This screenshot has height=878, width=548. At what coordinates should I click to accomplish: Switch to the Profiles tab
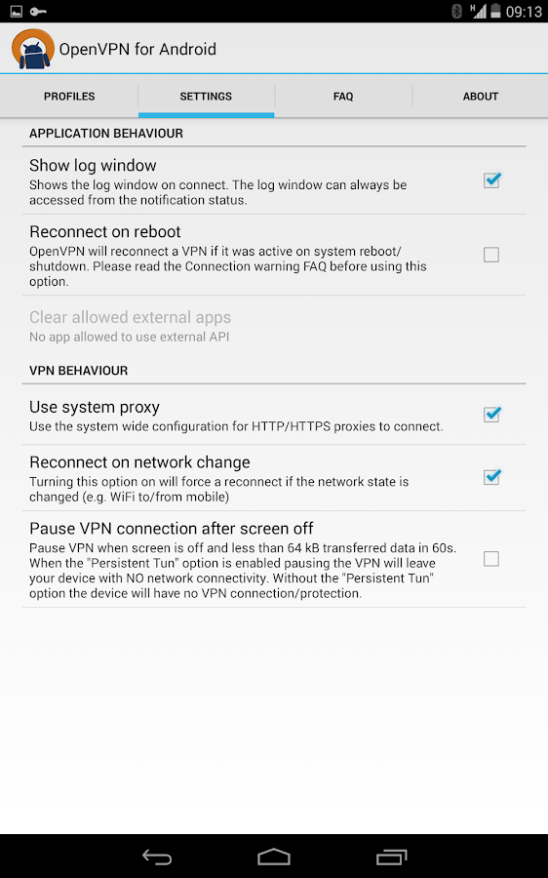pos(69,97)
